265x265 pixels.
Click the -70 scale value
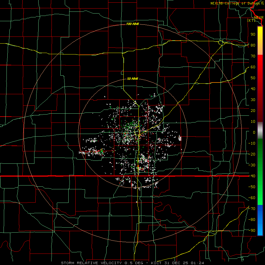(x=252, y=209)
